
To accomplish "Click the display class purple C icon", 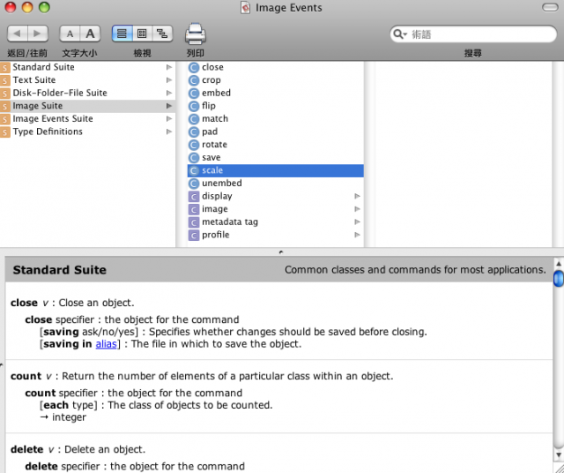I will coord(194,197).
